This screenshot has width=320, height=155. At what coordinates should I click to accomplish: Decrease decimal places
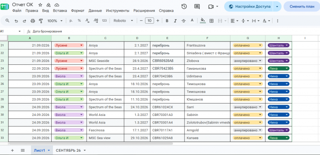[87, 20]
